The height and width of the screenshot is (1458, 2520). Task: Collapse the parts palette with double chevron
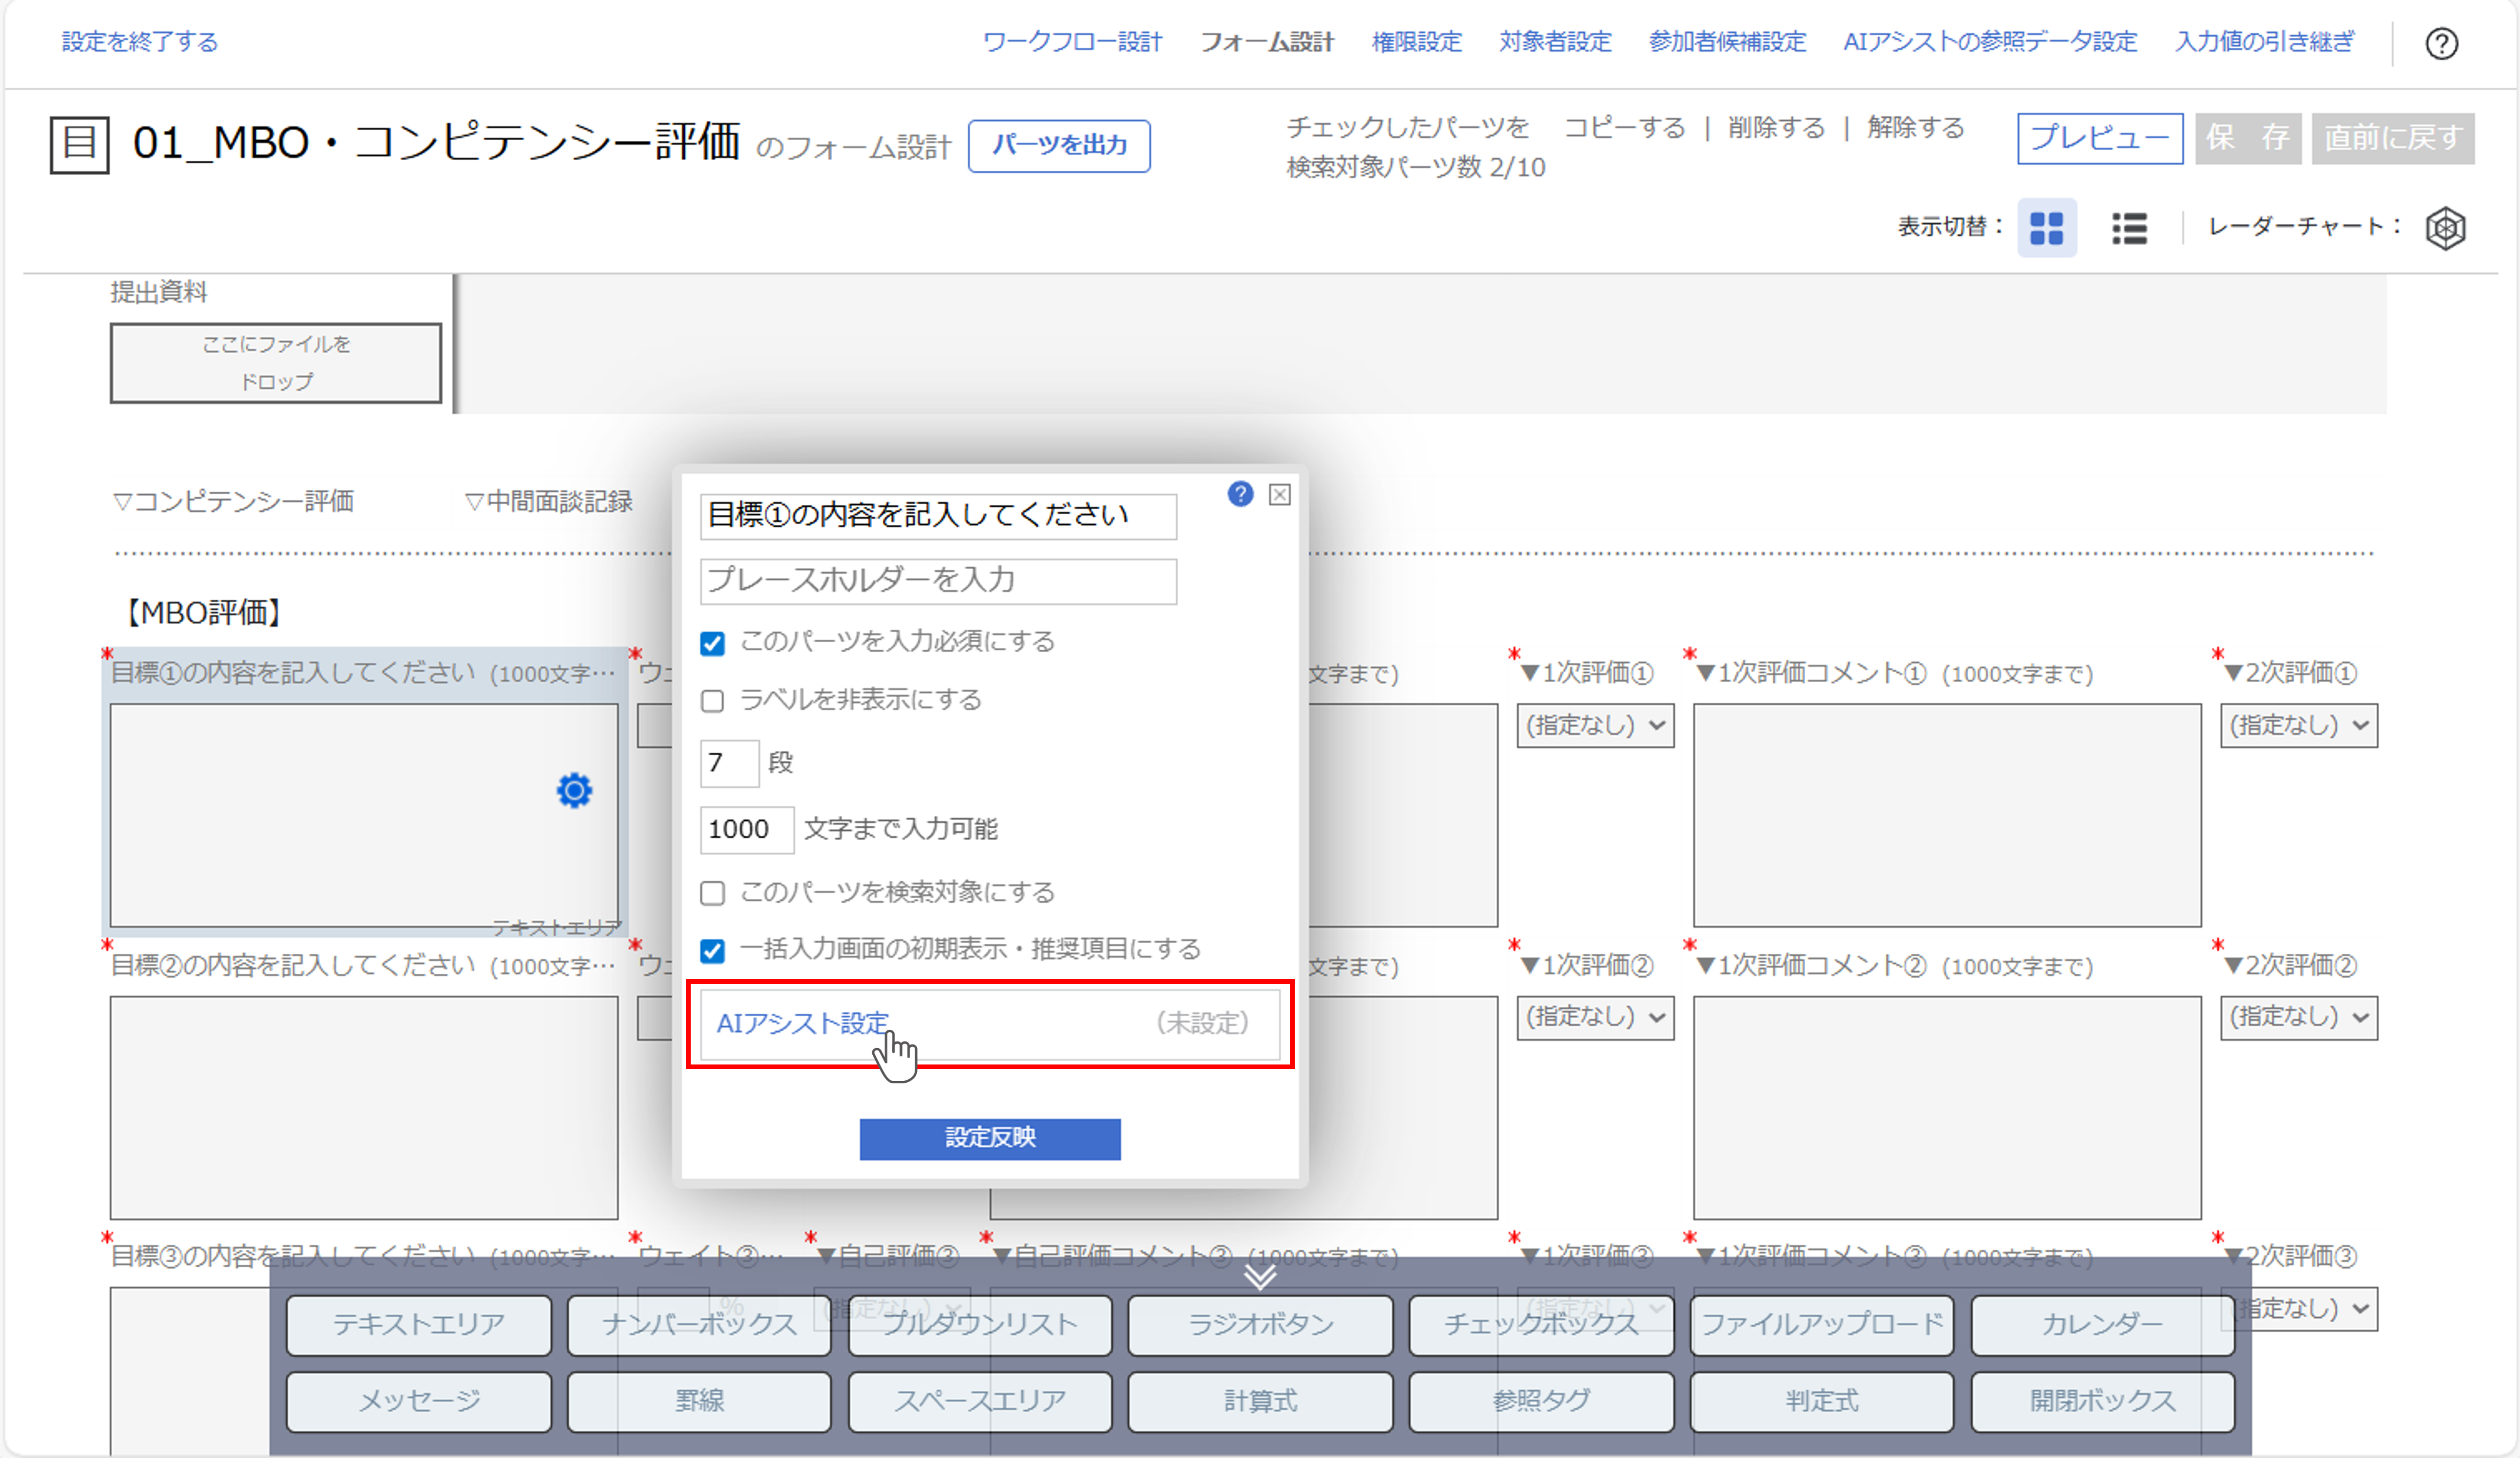[1259, 1276]
